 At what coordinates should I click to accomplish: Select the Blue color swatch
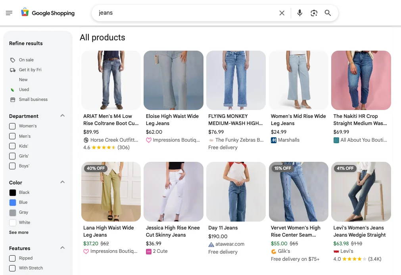(x=13, y=203)
